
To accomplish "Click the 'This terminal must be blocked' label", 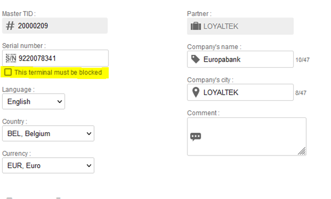I will (x=58, y=72).
